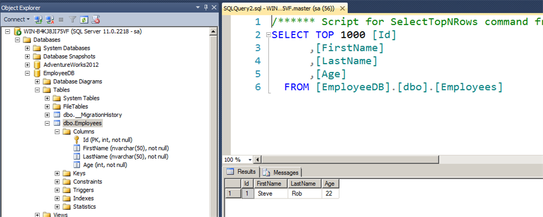Click the Filter funnel icon
The width and height of the screenshot is (543, 217).
pyautogui.click(x=72, y=20)
